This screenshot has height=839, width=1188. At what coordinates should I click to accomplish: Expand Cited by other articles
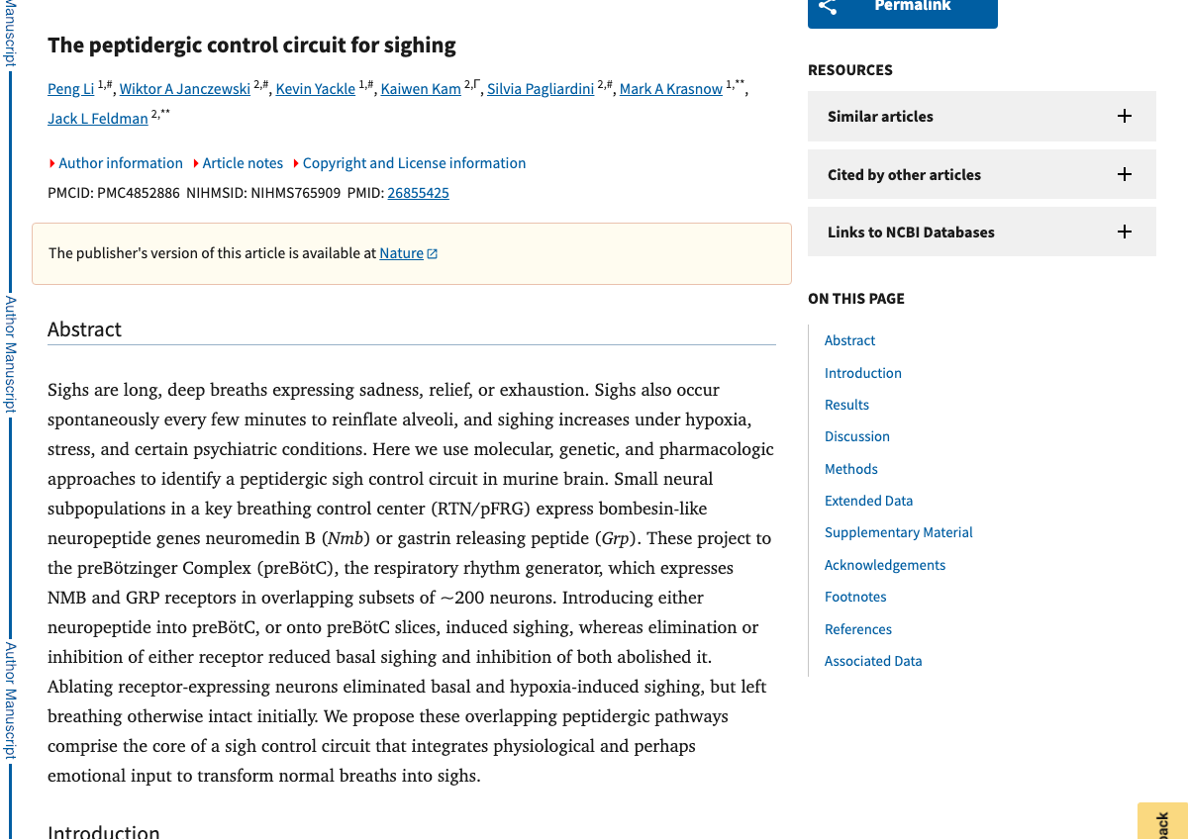pos(1125,173)
